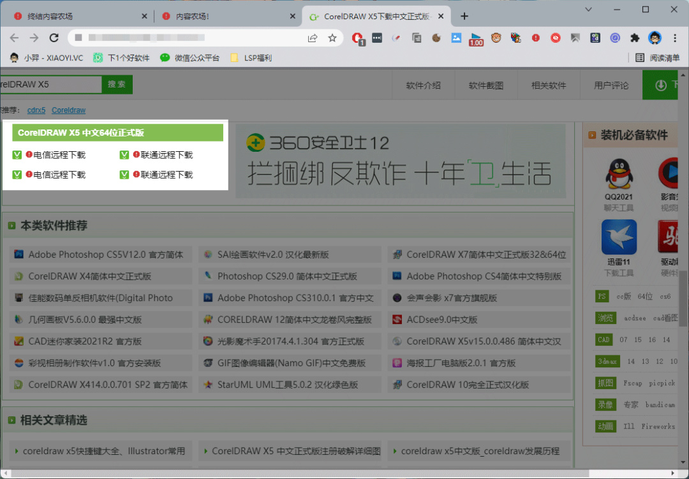The height and width of the screenshot is (479, 689).
Task: Open the Coreldraw recommended link
Action: coord(68,110)
